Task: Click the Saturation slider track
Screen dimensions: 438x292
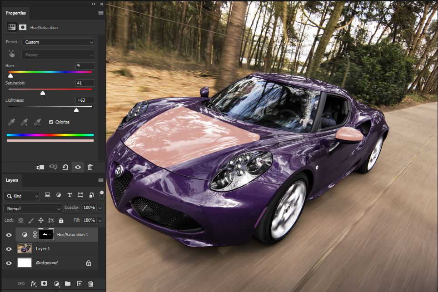Action: tap(50, 89)
